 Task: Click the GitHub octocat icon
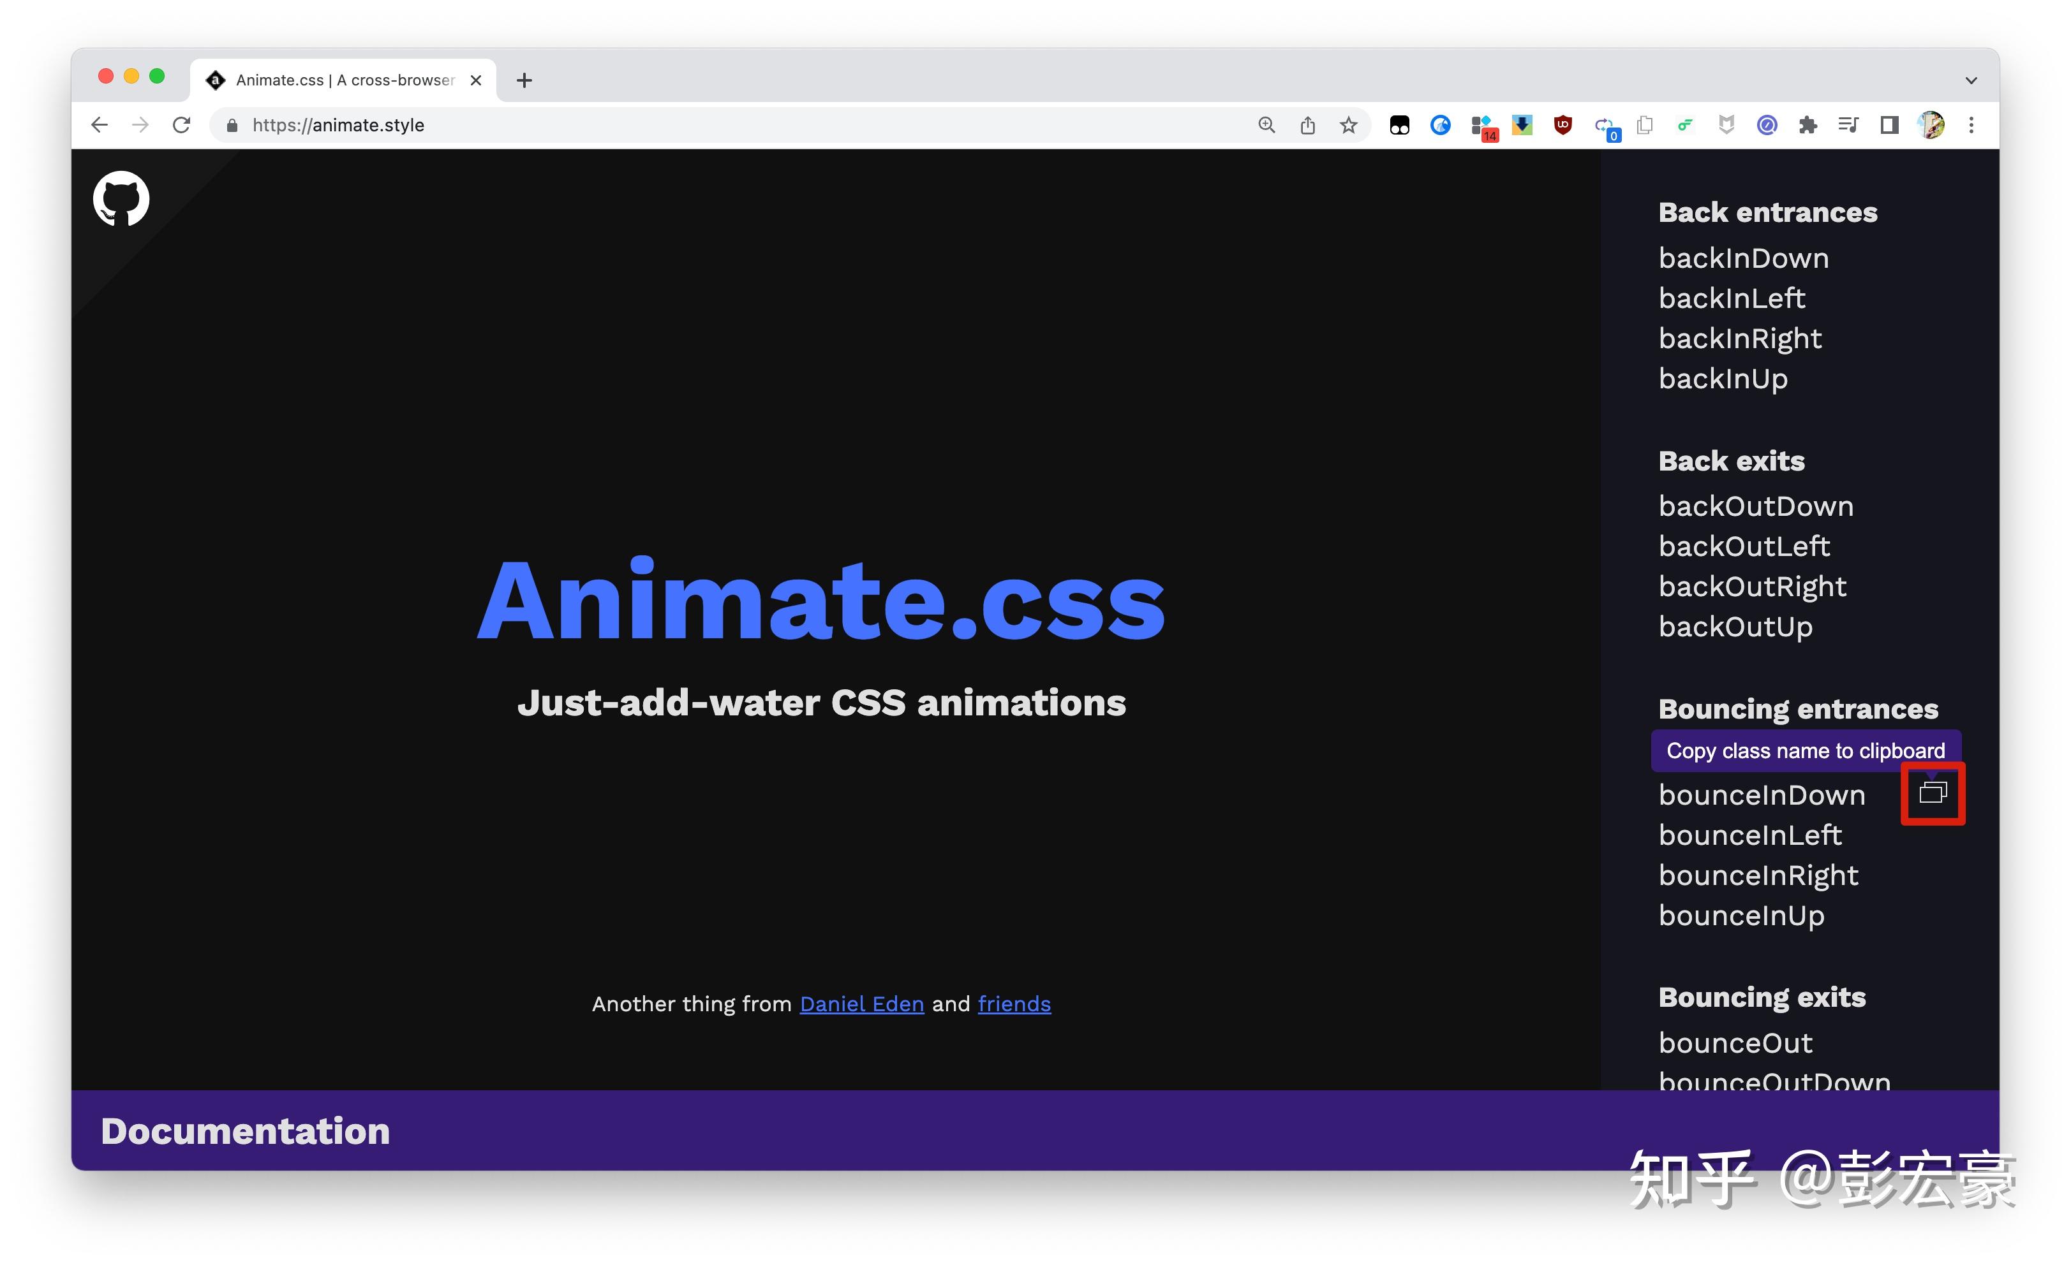121,199
